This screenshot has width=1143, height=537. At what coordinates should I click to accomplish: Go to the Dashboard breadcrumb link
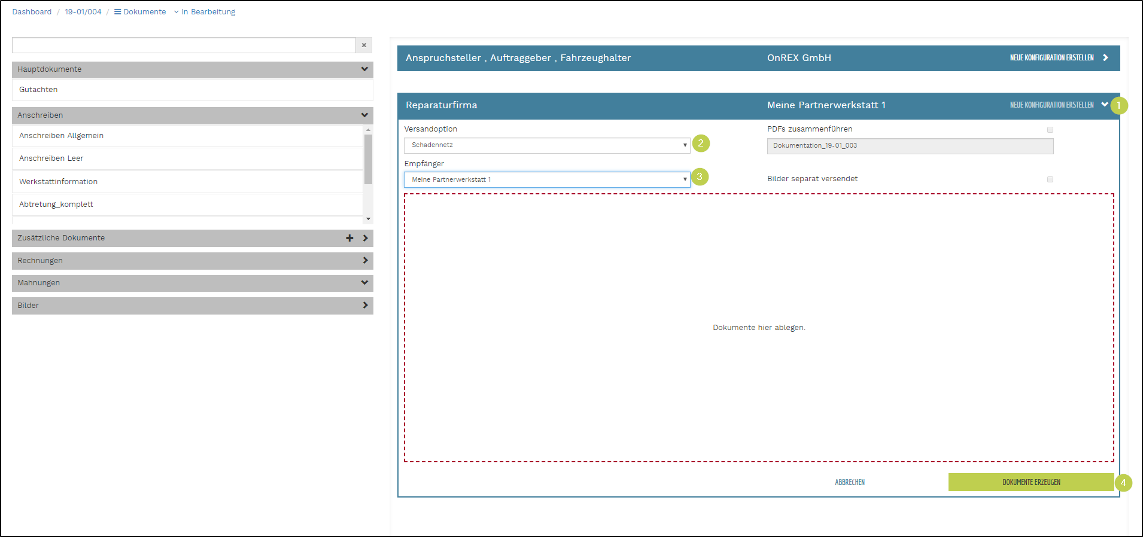(32, 12)
